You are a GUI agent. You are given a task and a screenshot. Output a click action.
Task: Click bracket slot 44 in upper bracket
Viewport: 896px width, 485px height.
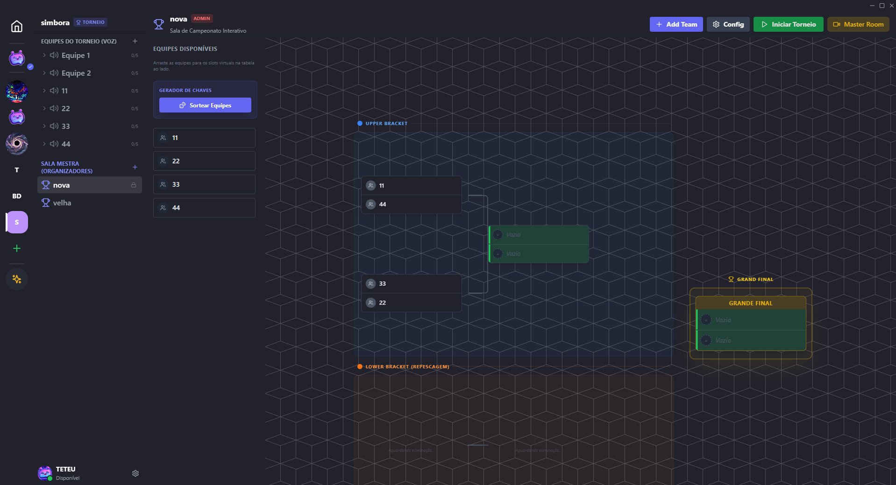[x=412, y=204]
